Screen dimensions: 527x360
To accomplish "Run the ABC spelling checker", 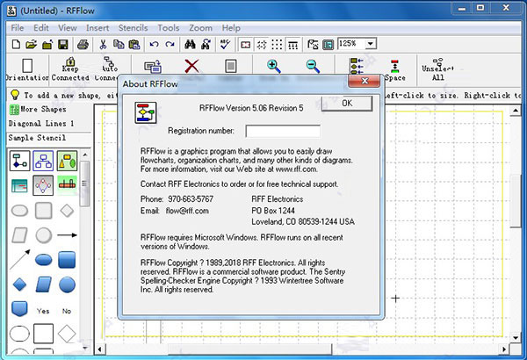I will [x=225, y=44].
